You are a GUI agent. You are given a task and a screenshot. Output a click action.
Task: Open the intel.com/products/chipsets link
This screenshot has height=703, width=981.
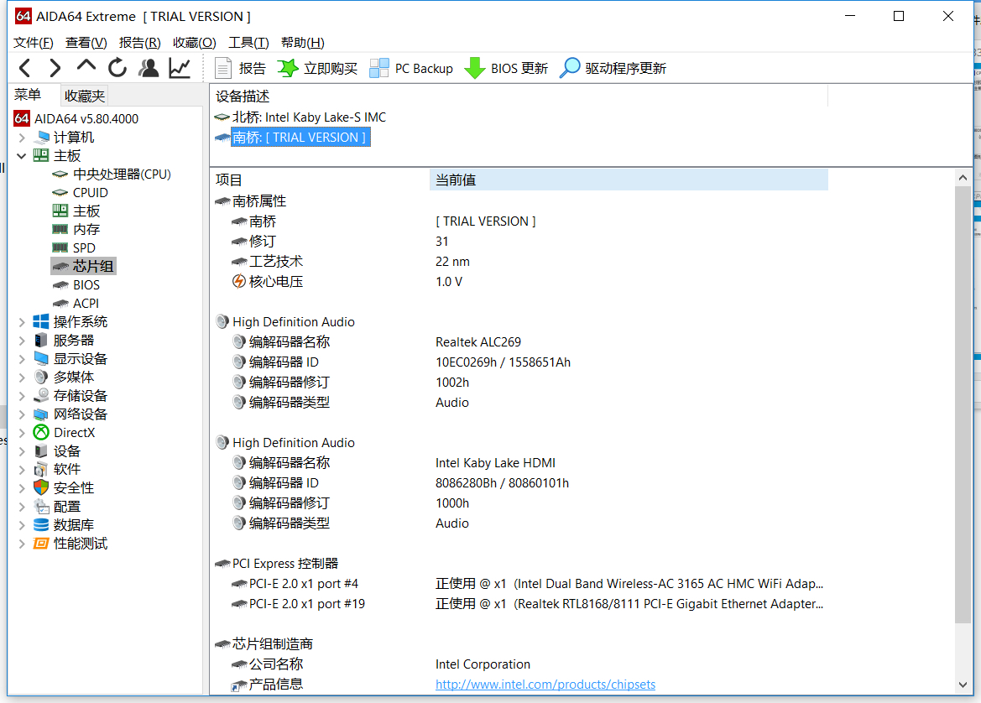pos(545,685)
